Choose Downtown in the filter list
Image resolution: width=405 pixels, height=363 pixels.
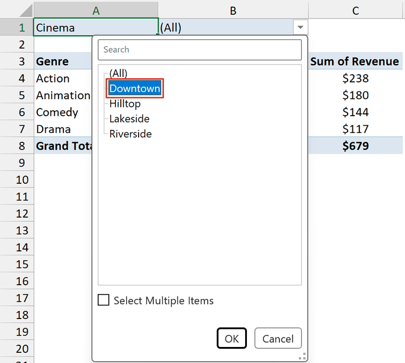point(134,88)
